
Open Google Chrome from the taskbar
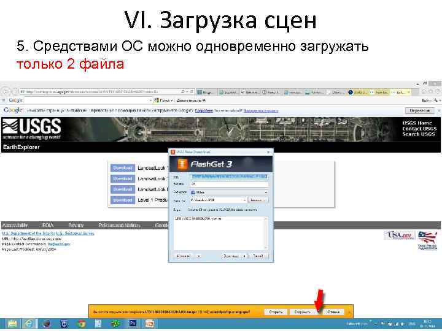pyautogui.click(x=82, y=324)
